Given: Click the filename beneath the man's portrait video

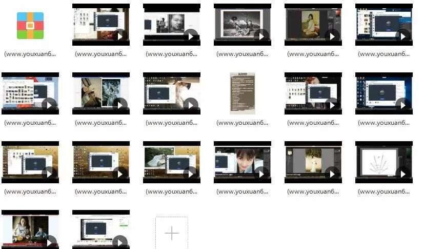Looking at the screenshot, I should [x=171, y=54].
